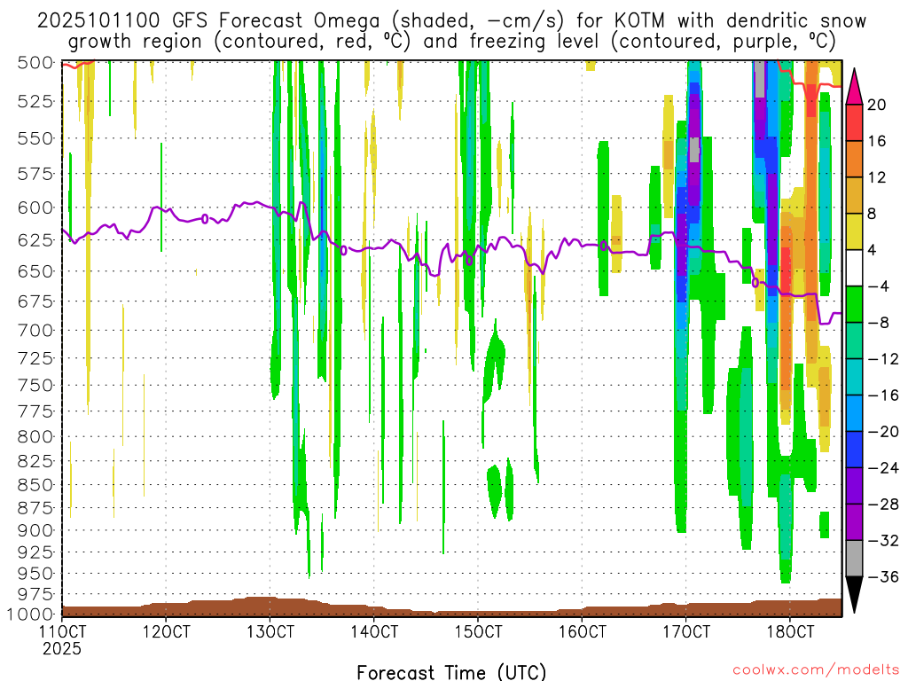This screenshot has width=908, height=681.
Task: Click the 975 pressure level label
Action: coord(35,595)
